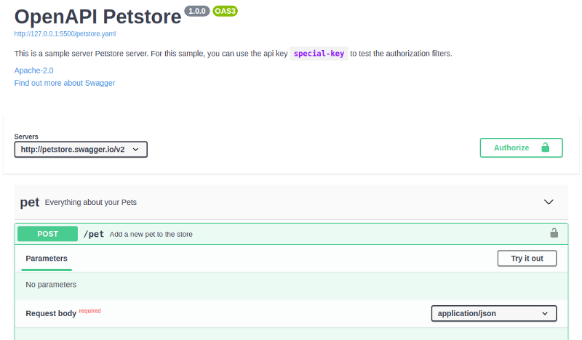
Task: Click the special-key code snippet
Action: (319, 53)
